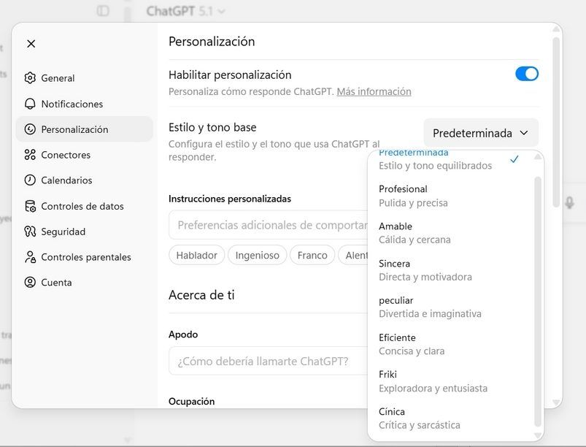Click the Apodo name input field

[x=277, y=361]
